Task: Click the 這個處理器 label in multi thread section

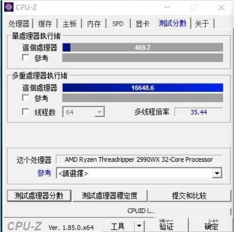Action: (40, 88)
